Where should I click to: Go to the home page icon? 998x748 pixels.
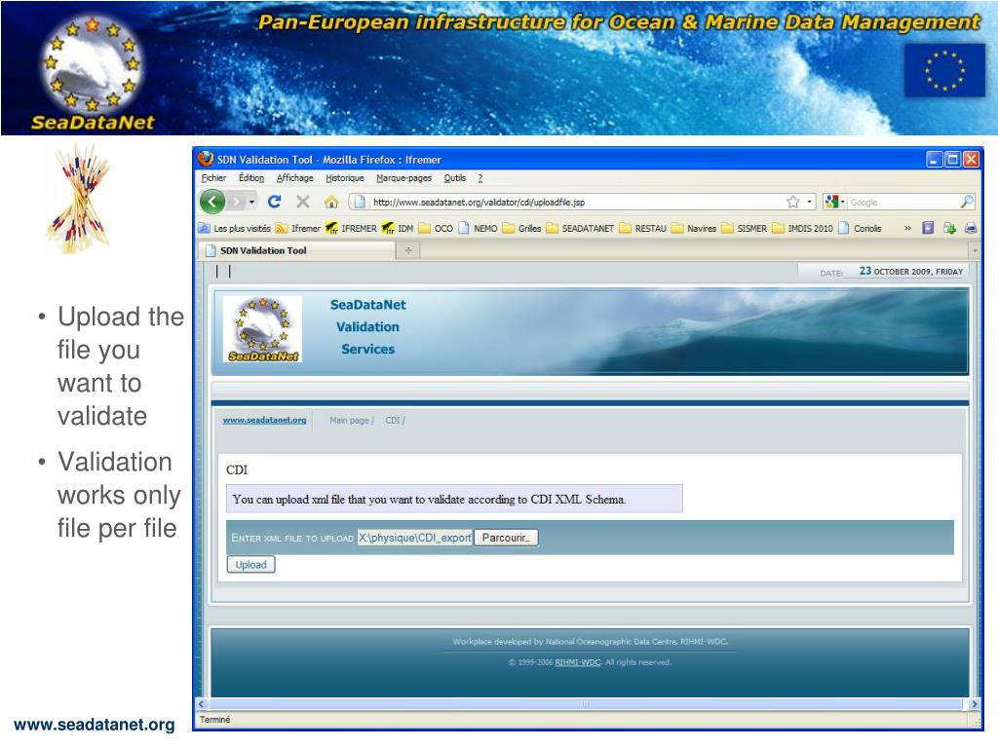click(x=331, y=202)
